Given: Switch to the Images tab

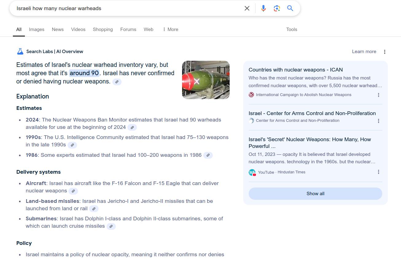Looking at the screenshot, I should click(x=37, y=29).
